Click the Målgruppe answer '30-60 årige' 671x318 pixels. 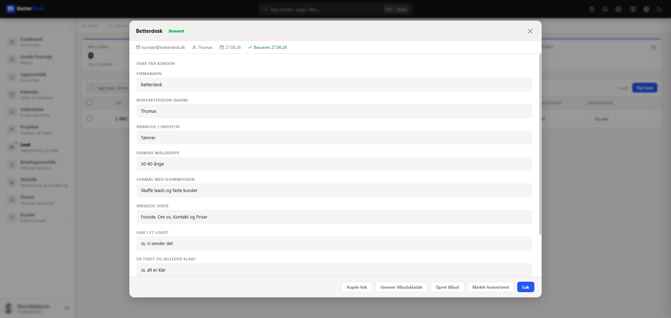click(334, 164)
